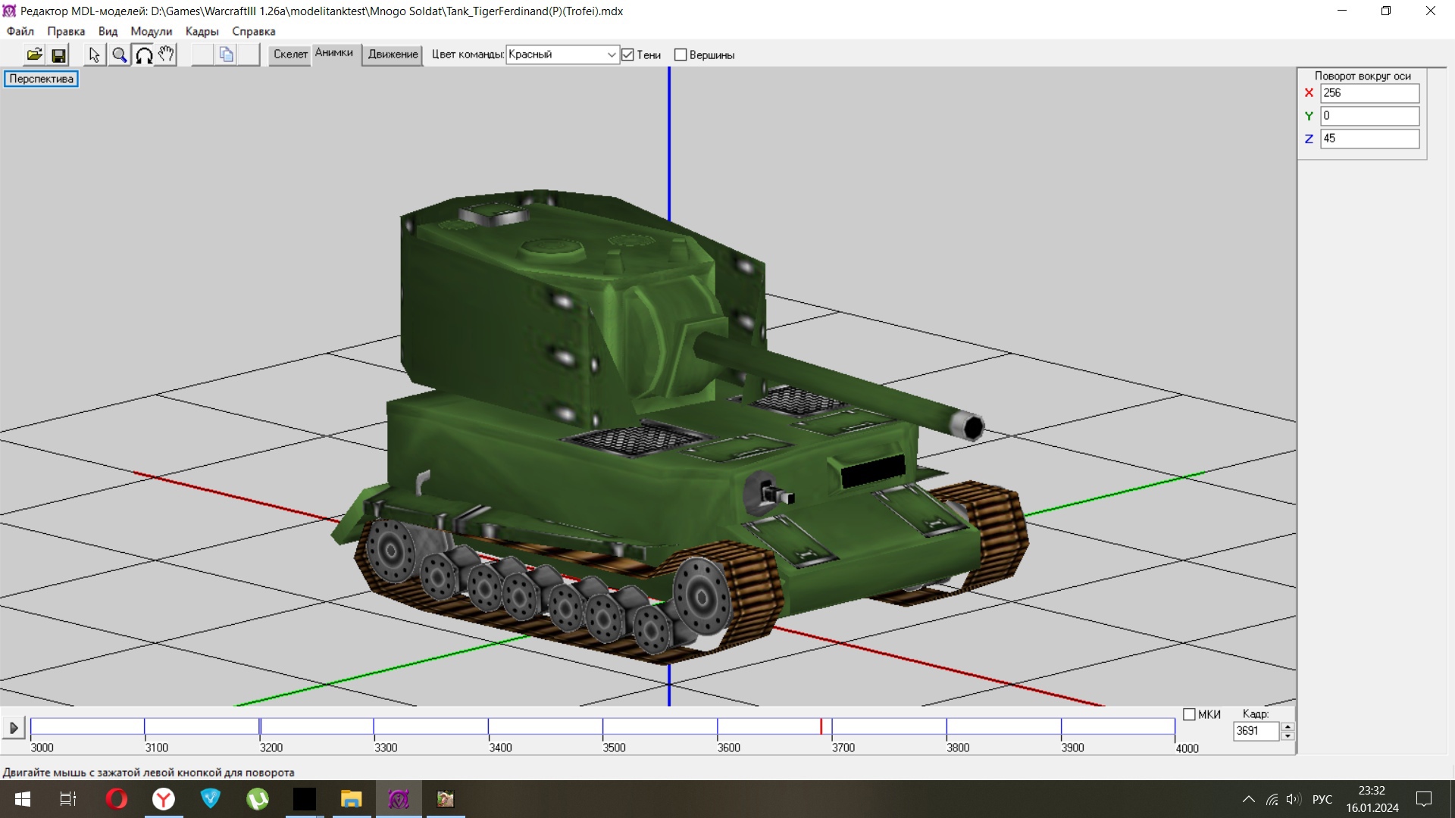Click the red frame marker on timeline
This screenshot has width=1455, height=818.
821,726
